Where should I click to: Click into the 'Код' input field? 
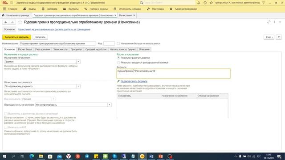pyautogui.click(x=109, y=44)
